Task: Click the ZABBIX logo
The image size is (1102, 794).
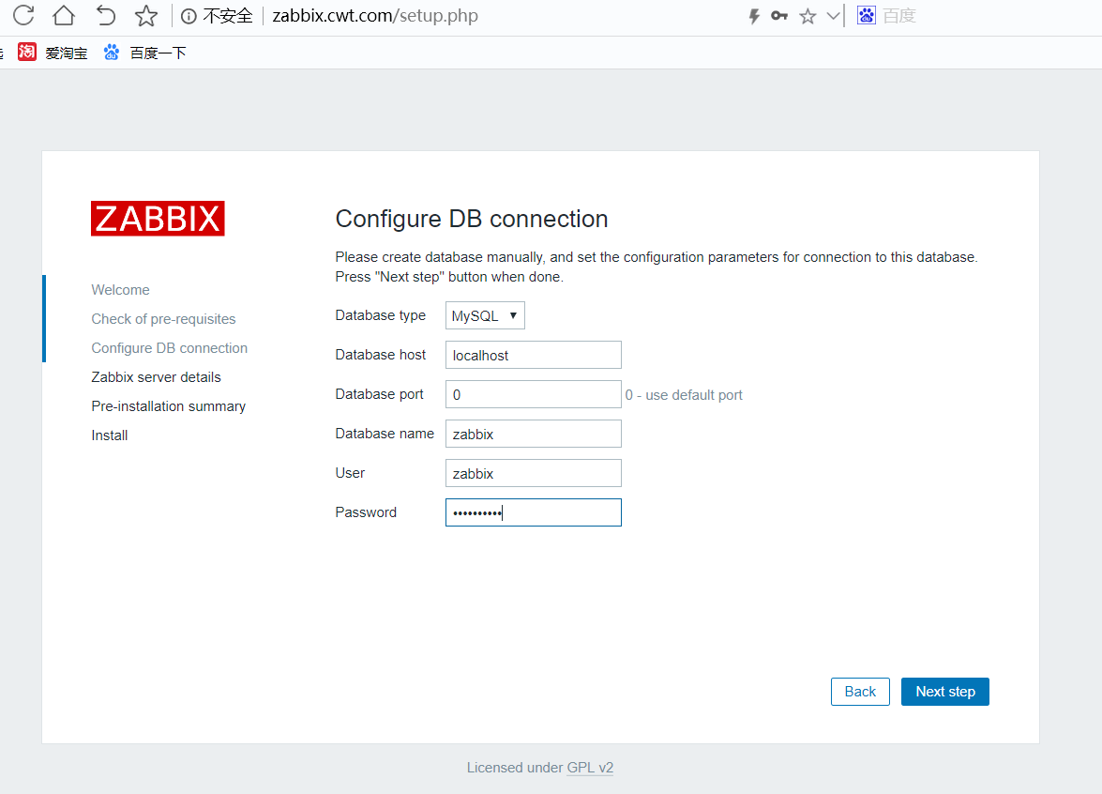Action: [158, 219]
